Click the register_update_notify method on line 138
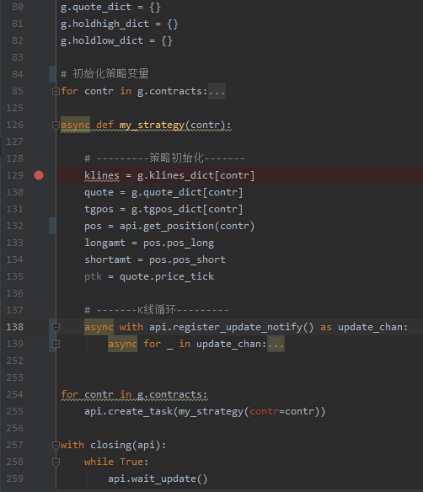Viewport: 423px width, 492px height. coord(238,327)
